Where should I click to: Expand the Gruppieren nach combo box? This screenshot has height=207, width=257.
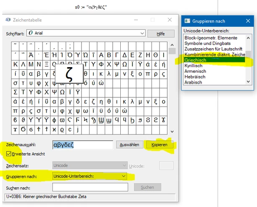[90, 176]
